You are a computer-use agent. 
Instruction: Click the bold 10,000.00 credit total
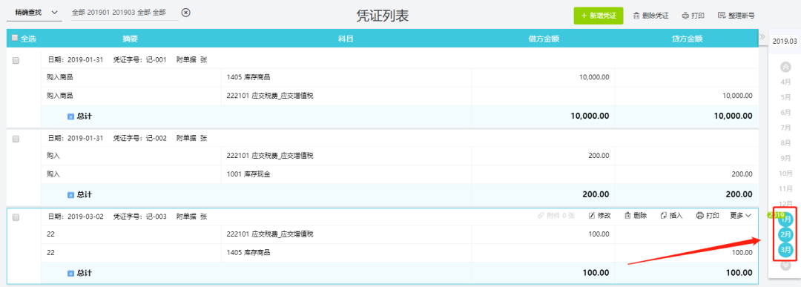(733, 116)
